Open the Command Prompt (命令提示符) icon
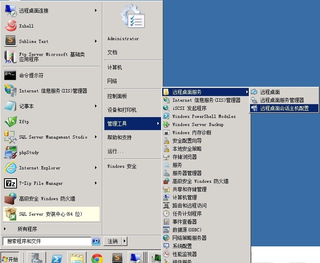 pyautogui.click(x=10, y=75)
